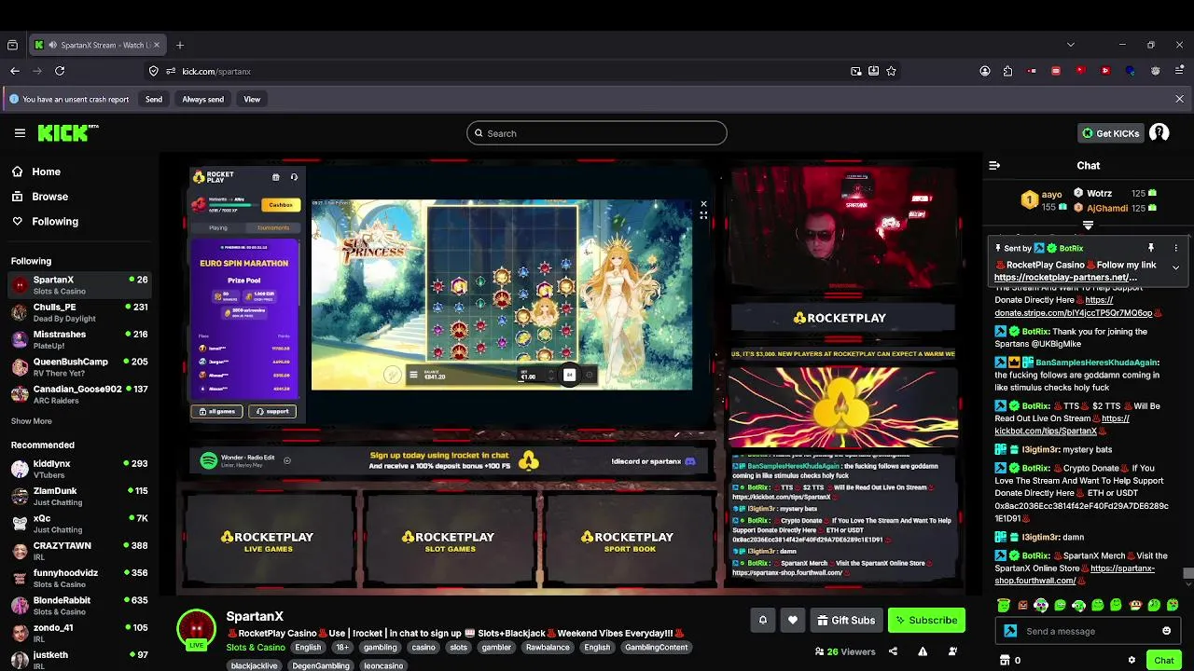
Task: Open pinned message options menu
Action: click(x=1175, y=248)
